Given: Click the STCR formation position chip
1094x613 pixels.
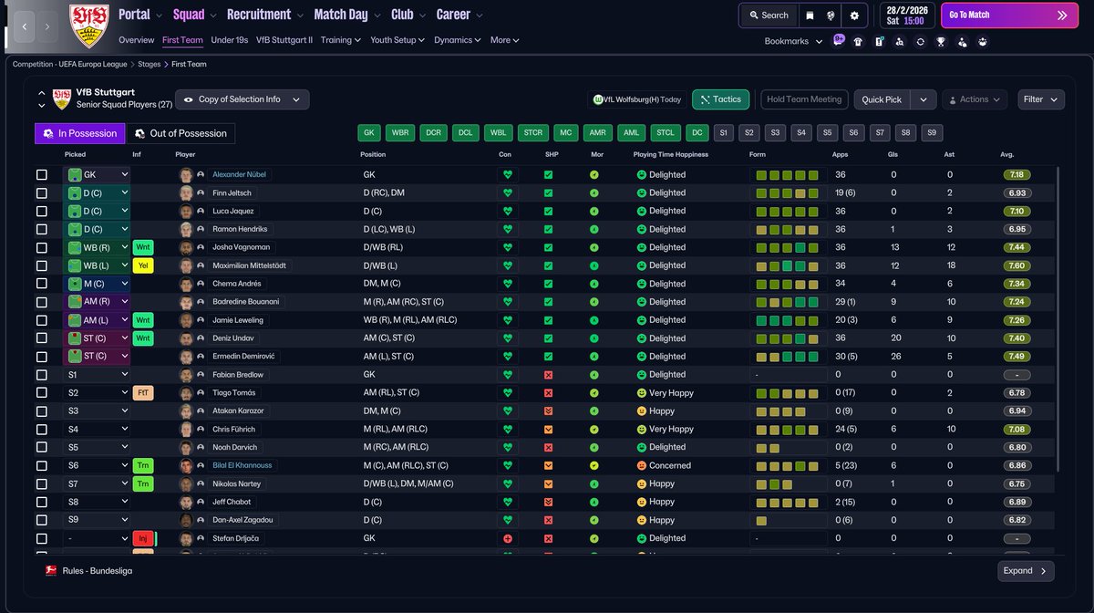Looking at the screenshot, I should pyautogui.click(x=533, y=133).
